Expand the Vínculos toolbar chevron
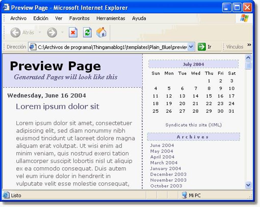 coord(249,45)
